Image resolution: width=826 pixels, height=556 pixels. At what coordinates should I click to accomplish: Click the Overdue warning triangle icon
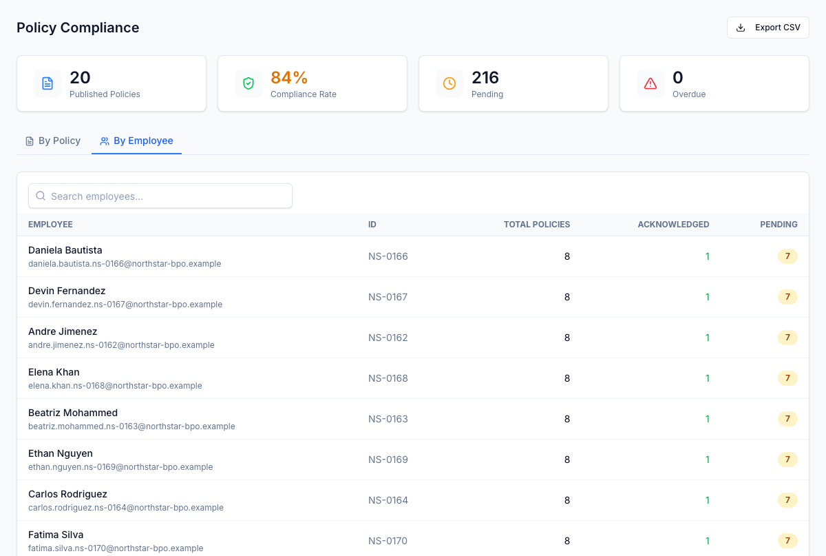click(650, 83)
